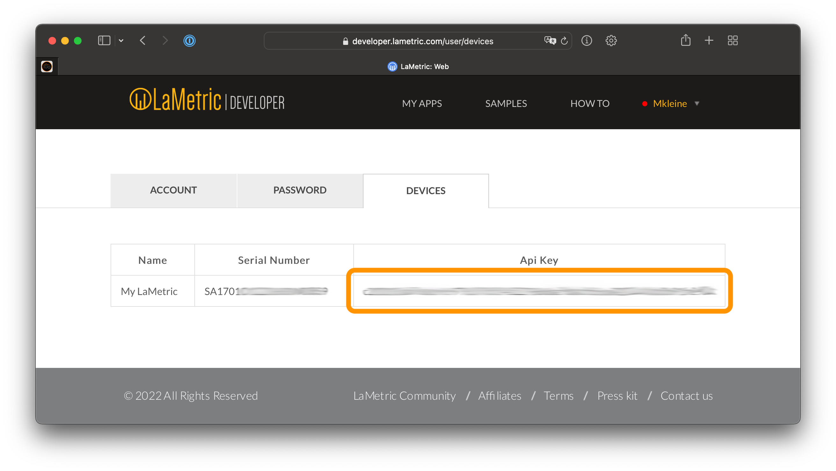The width and height of the screenshot is (836, 471).
Task: Select the LaMetric: Web tab
Action: point(418,67)
